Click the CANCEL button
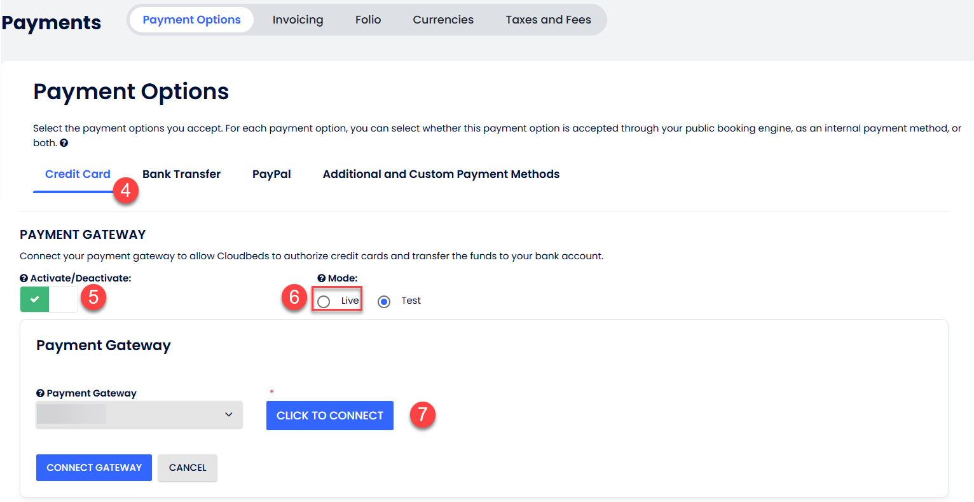974x502 pixels. (188, 468)
